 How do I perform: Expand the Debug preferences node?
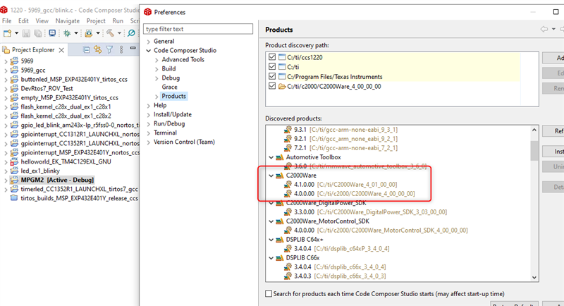[157, 78]
